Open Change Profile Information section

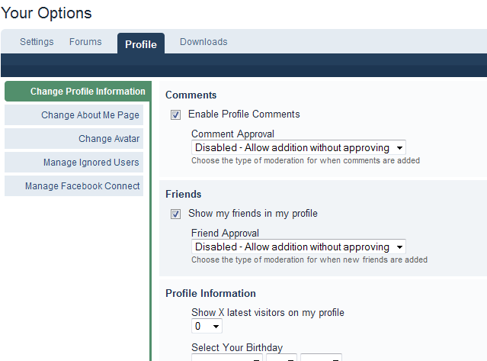click(78, 92)
